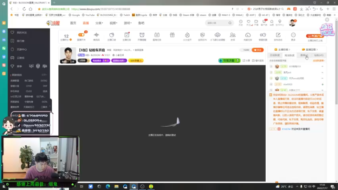Viewport: 338px width, 190px height.
Task: Open the YouTube bookmark
Action: (88, 15)
